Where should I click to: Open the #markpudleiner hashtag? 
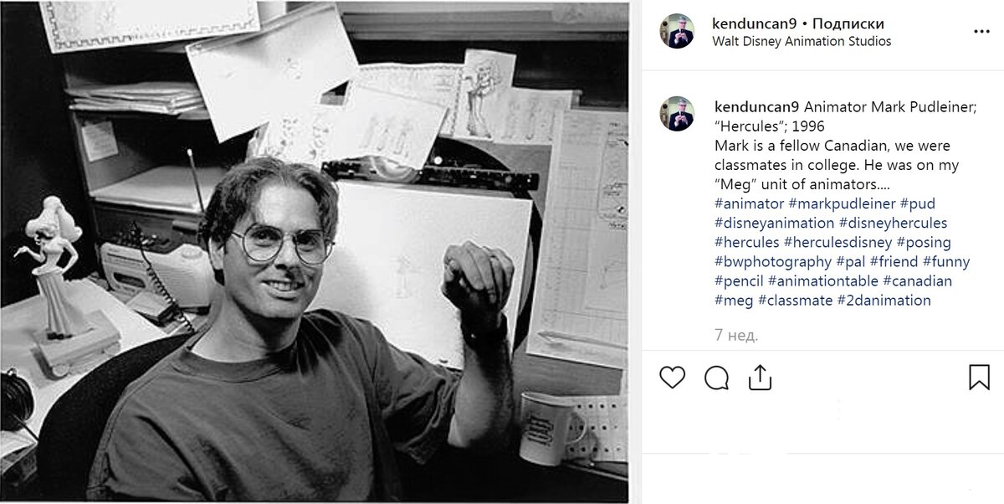(x=842, y=203)
